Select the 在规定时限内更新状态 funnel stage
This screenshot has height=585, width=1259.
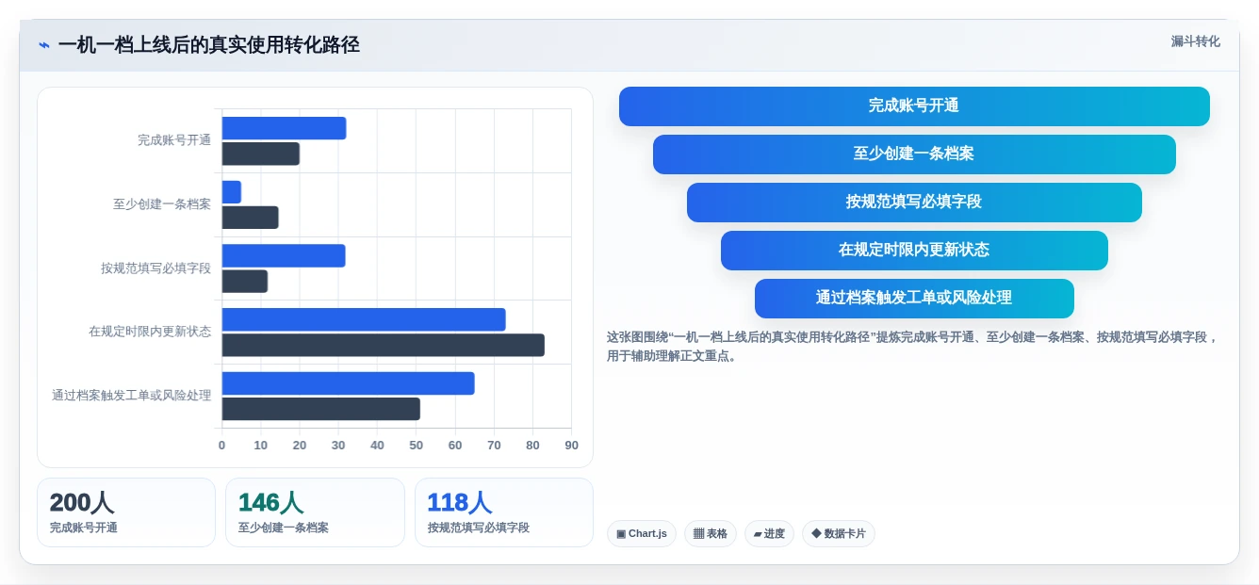(914, 251)
